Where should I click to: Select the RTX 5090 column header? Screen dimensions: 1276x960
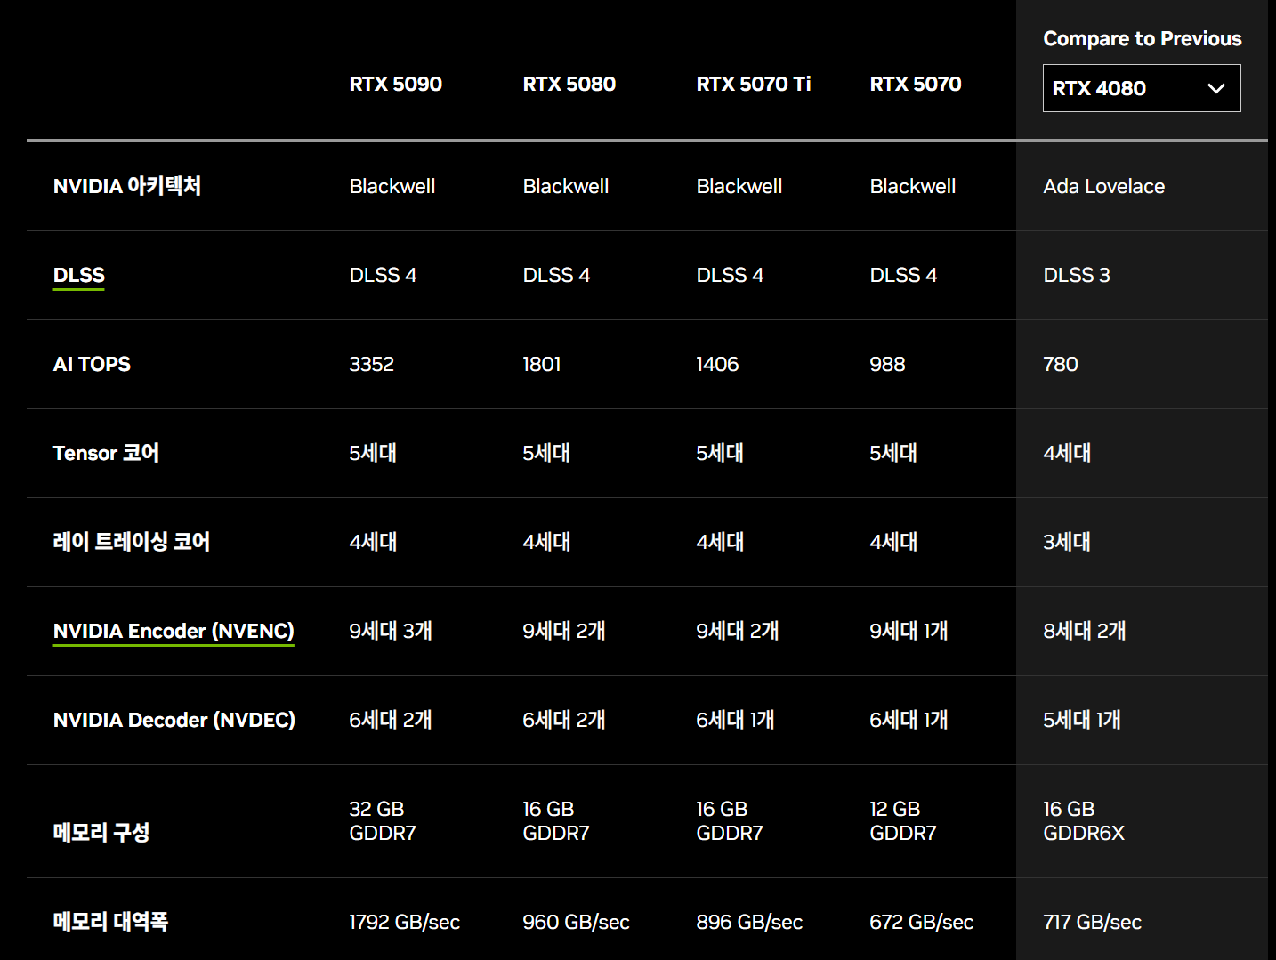coord(396,84)
